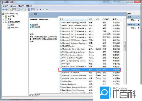This screenshot has width=142, height=101.
Task: Click the Export List toolbar icon
Action: click(x=25, y=10)
